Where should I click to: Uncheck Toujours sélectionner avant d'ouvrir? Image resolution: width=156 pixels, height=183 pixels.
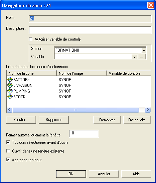(8, 142)
